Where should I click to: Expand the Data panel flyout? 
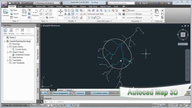click(16, 21)
